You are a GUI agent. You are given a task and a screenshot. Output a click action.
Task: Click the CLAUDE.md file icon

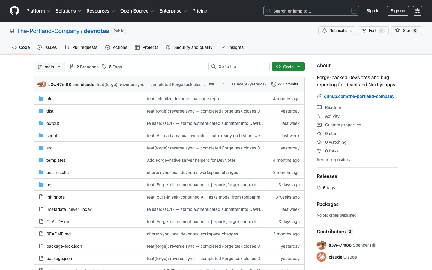coord(41,221)
